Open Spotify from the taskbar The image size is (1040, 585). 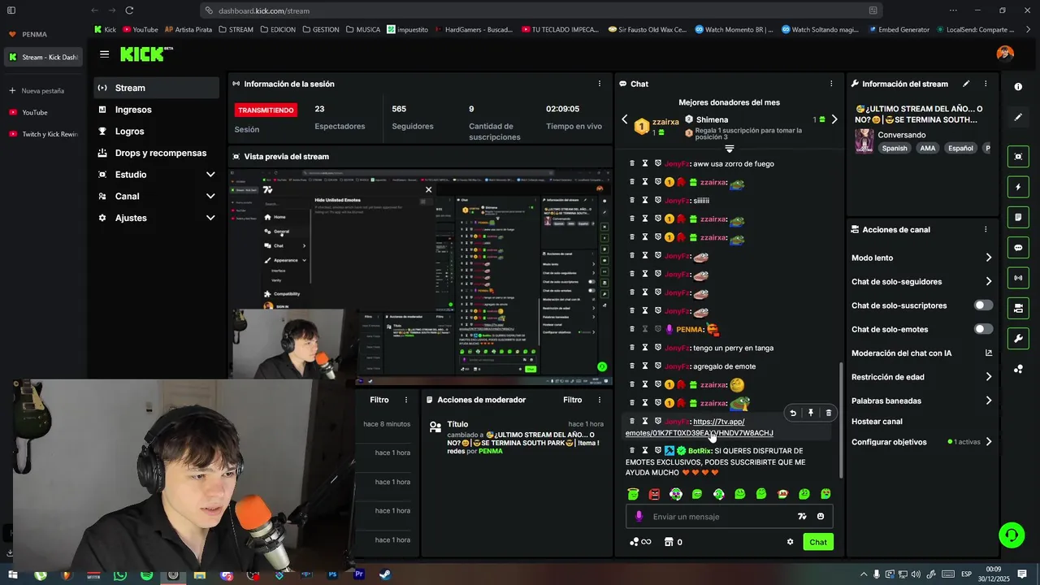146,575
